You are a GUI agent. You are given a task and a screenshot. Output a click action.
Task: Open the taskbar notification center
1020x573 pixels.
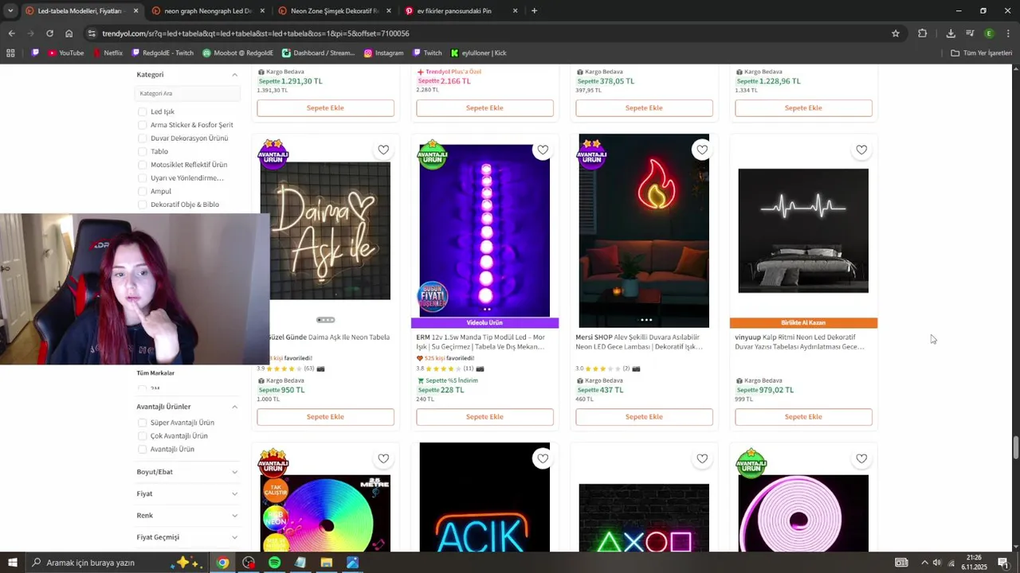(1003, 563)
